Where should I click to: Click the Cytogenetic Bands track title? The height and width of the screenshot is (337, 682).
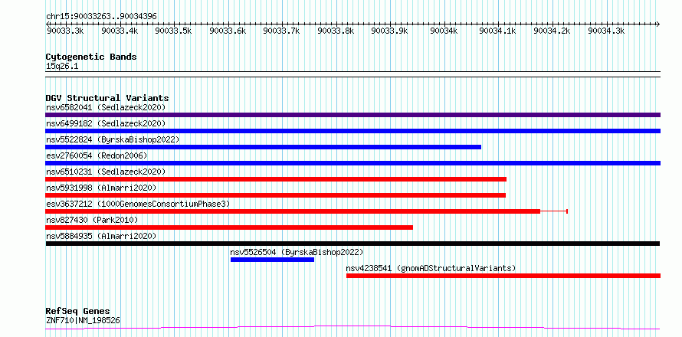pos(91,57)
